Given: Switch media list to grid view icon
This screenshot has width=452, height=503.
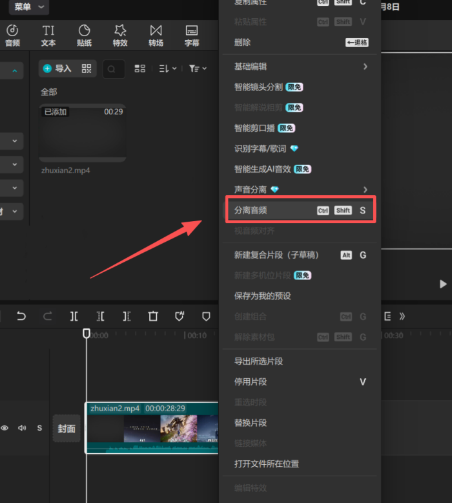Looking at the screenshot, I should click(139, 69).
